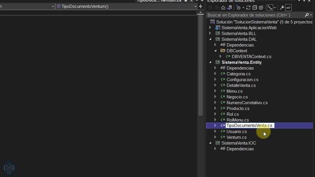Open Properties with the wrench icon
Screen dimensions: 315x177
[x=282, y=8]
